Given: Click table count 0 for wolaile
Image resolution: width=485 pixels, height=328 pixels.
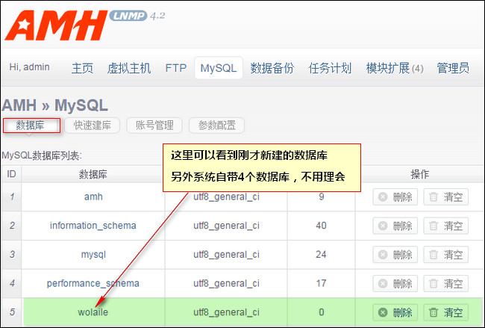Looking at the screenshot, I should click(x=322, y=312).
